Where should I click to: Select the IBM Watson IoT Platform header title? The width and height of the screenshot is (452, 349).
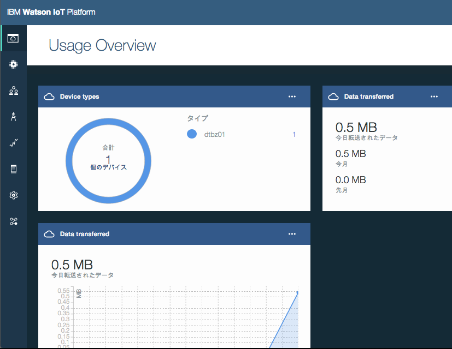point(50,11)
